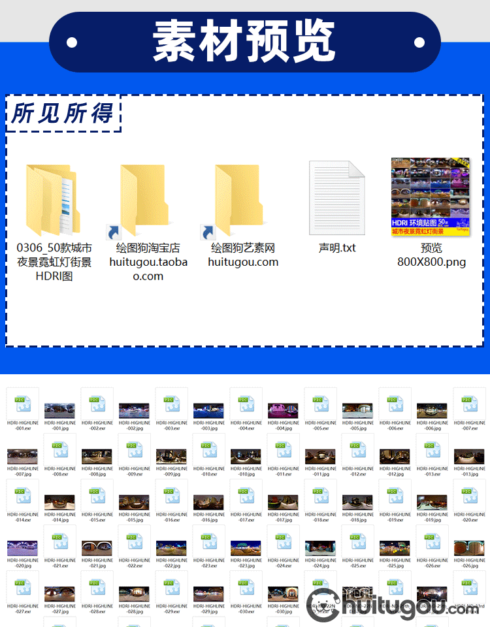
Task: Open the HDRI-HIGHLINE-016.jpg thumbnail
Action: pos(208,503)
